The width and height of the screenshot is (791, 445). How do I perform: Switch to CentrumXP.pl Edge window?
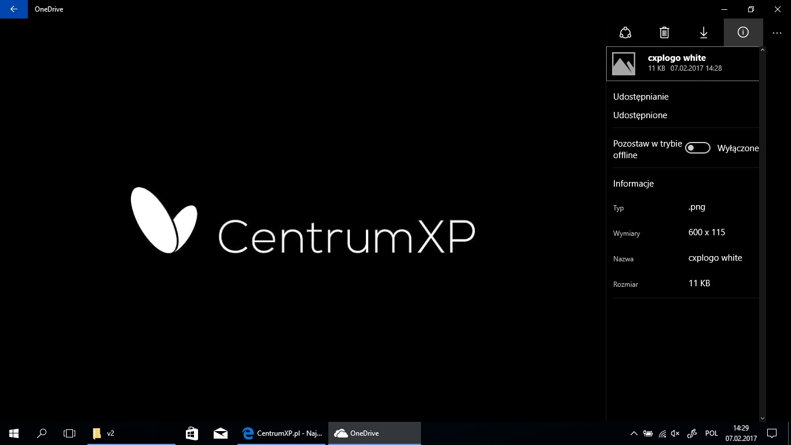pos(282,433)
